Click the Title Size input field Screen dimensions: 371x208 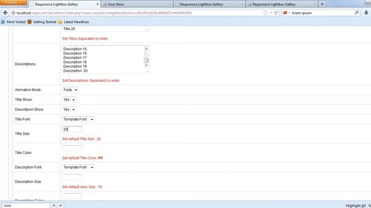pyautogui.click(x=72, y=129)
